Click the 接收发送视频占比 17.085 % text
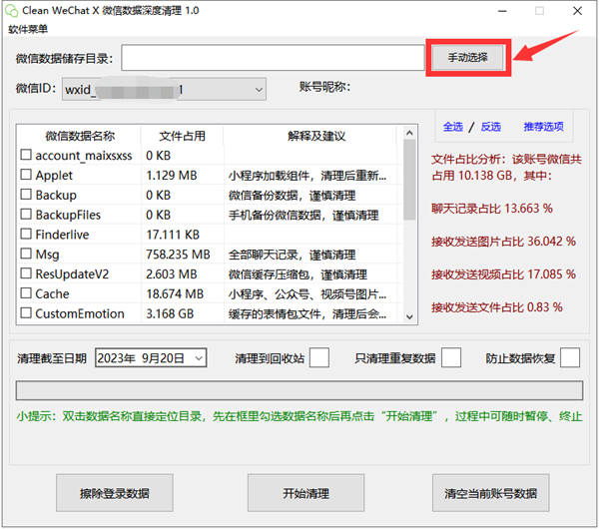Viewport: 599px width, 529px height. (503, 274)
